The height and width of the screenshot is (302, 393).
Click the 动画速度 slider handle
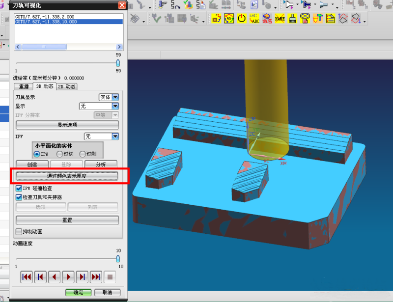(118, 258)
